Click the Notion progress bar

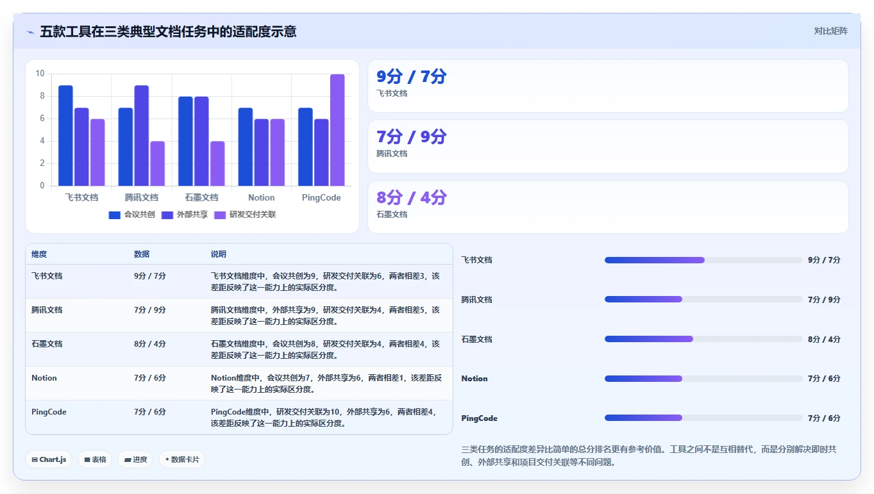click(703, 379)
